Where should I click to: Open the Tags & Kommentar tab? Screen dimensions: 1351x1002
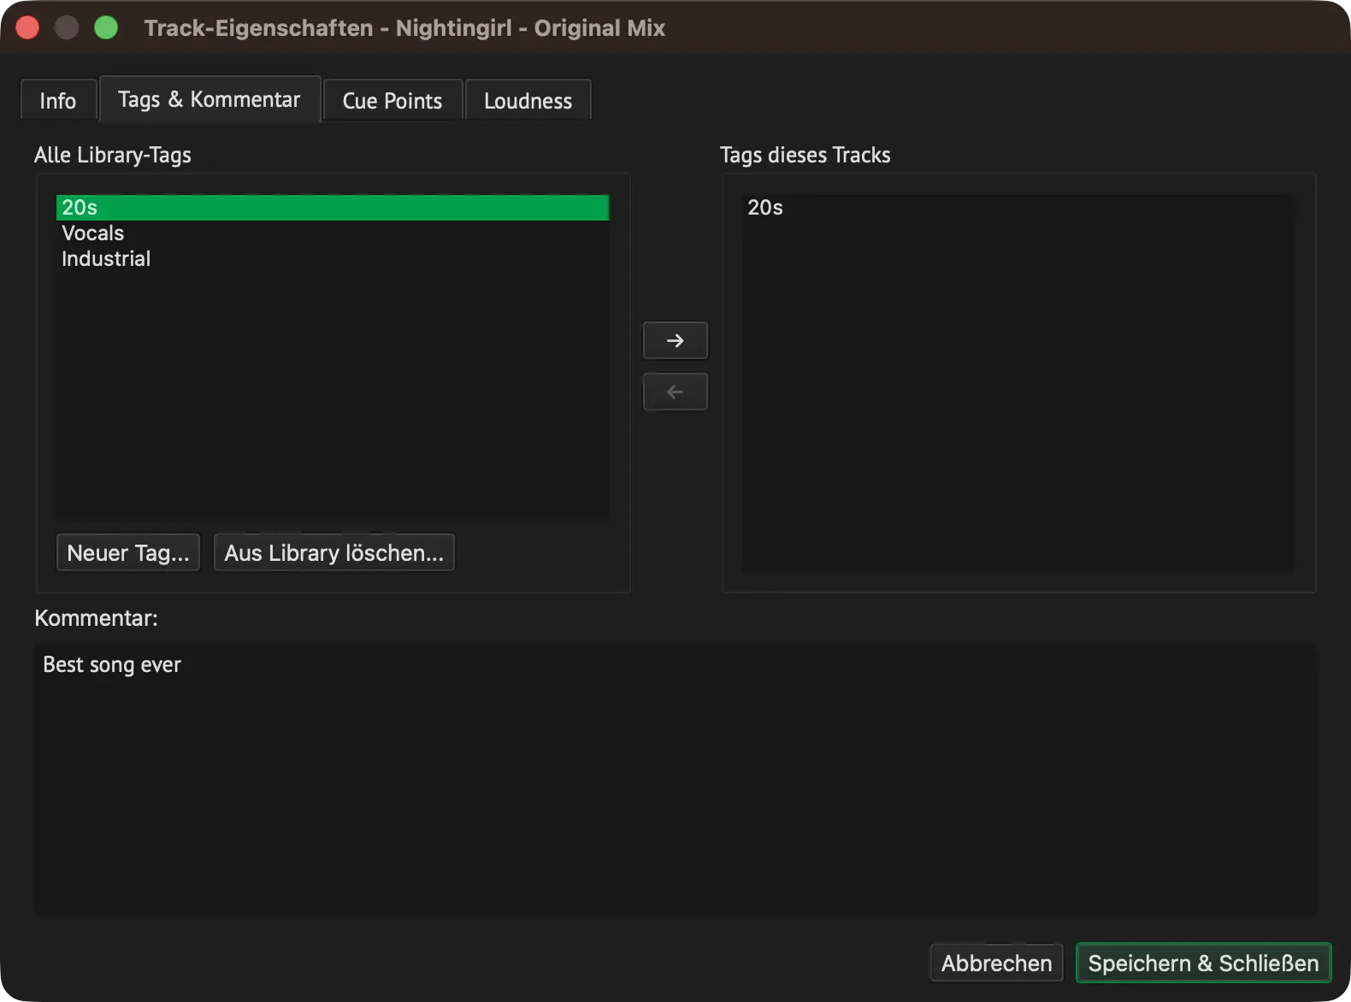pos(209,99)
